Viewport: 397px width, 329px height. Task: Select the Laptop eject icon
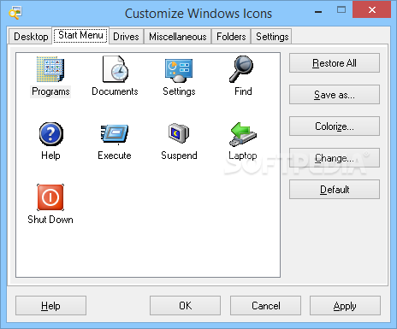click(x=243, y=134)
